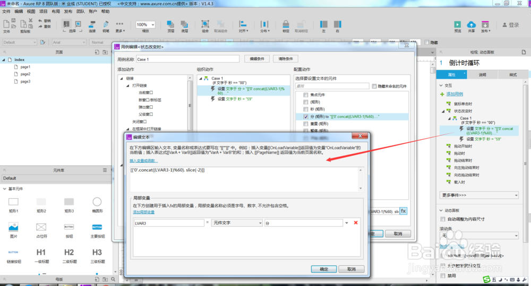Click Send to Back (底层) icon
The height and width of the screenshot is (286, 531).
click(184, 24)
